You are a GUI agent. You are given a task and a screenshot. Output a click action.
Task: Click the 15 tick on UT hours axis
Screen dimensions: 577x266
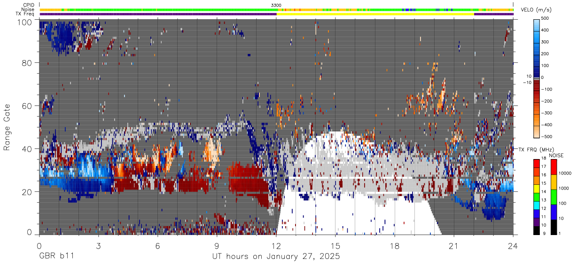335,245
